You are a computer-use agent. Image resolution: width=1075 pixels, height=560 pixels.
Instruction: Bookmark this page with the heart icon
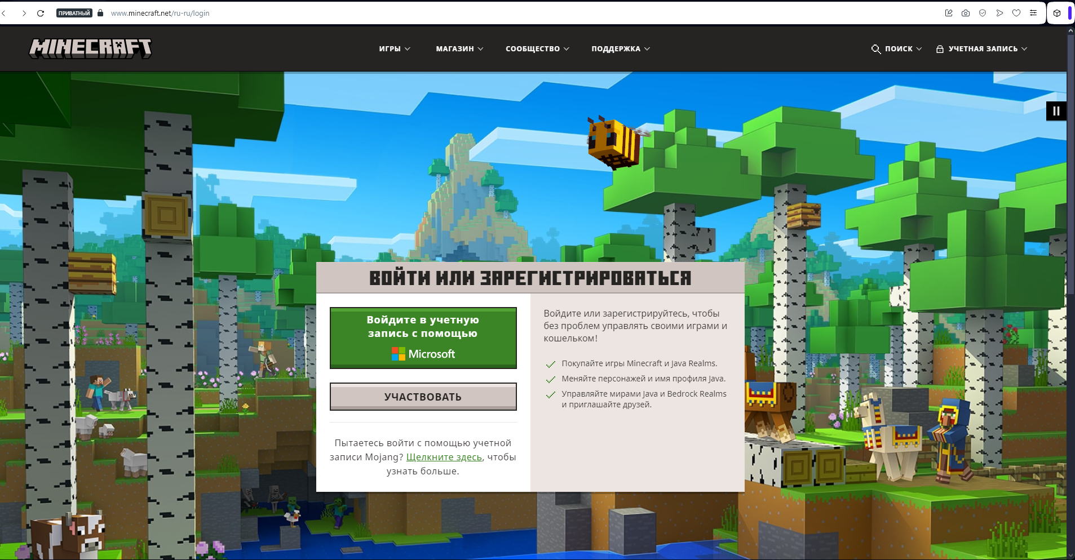pos(1016,13)
